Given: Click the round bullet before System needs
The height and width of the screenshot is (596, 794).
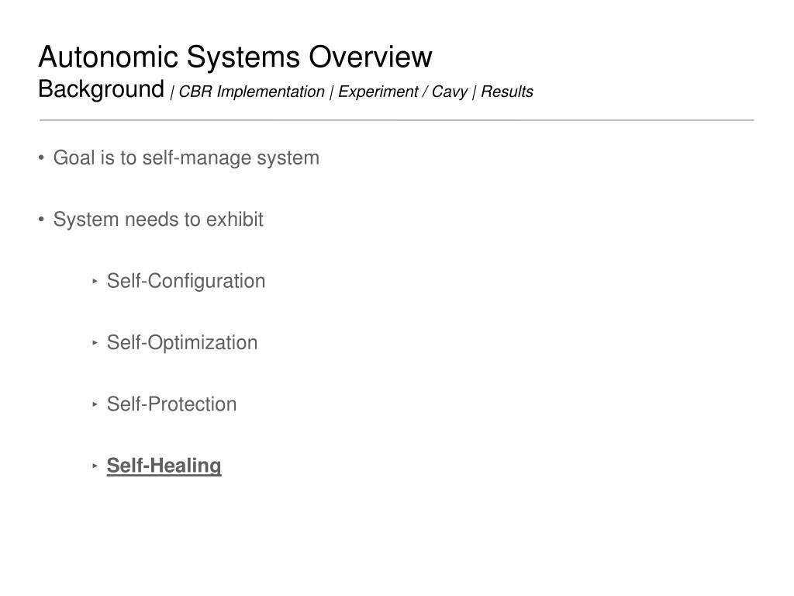Looking at the screenshot, I should (42, 220).
